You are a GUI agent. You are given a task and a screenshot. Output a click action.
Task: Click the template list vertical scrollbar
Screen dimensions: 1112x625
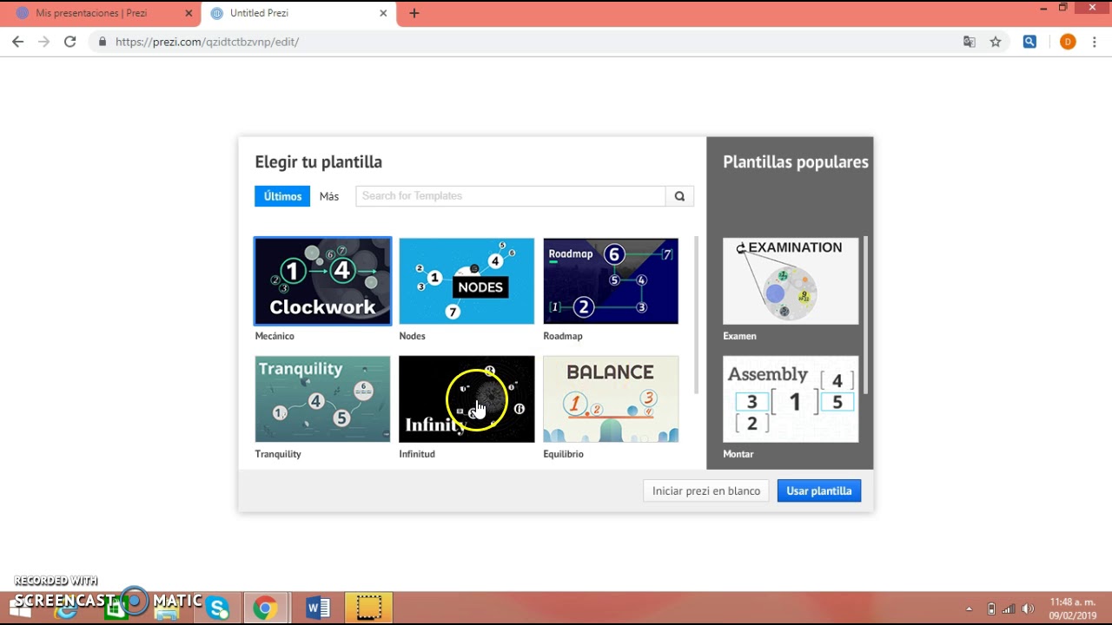(x=695, y=314)
